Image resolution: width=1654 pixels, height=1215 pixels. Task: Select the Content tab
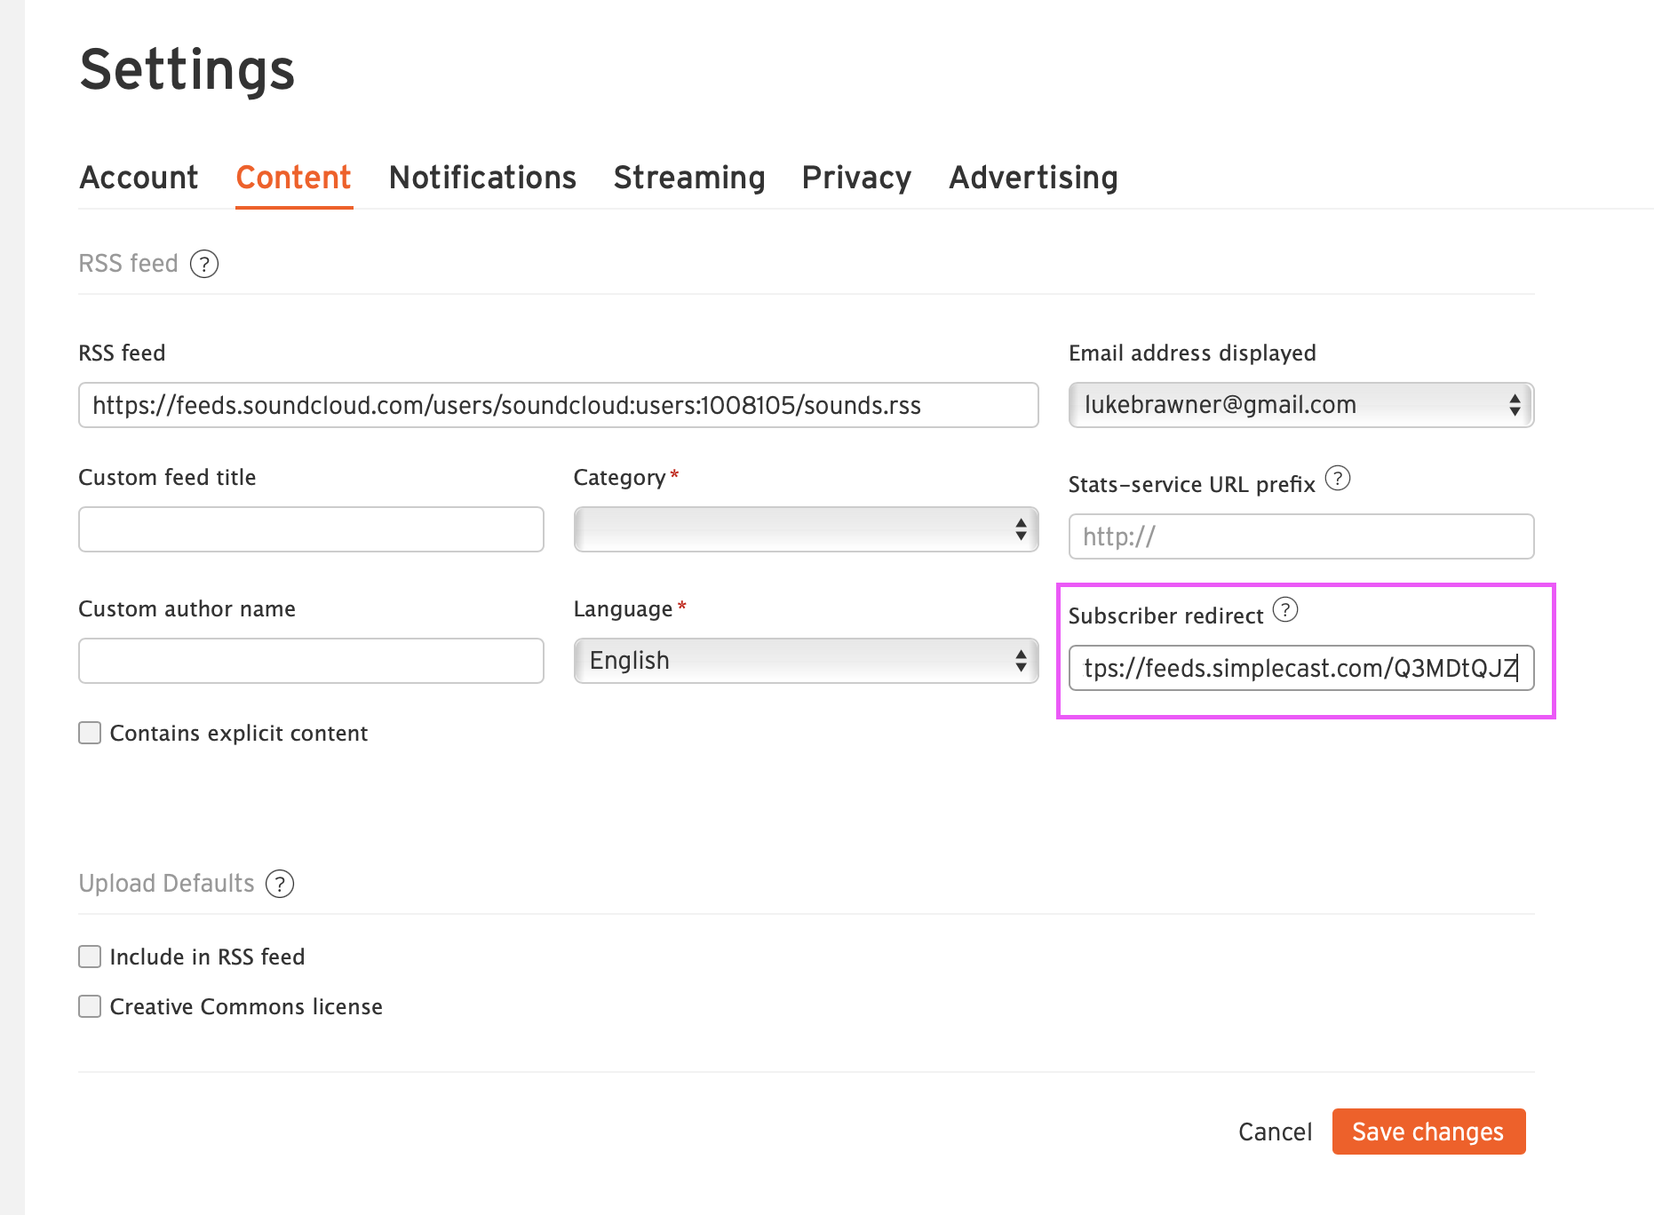(x=294, y=178)
